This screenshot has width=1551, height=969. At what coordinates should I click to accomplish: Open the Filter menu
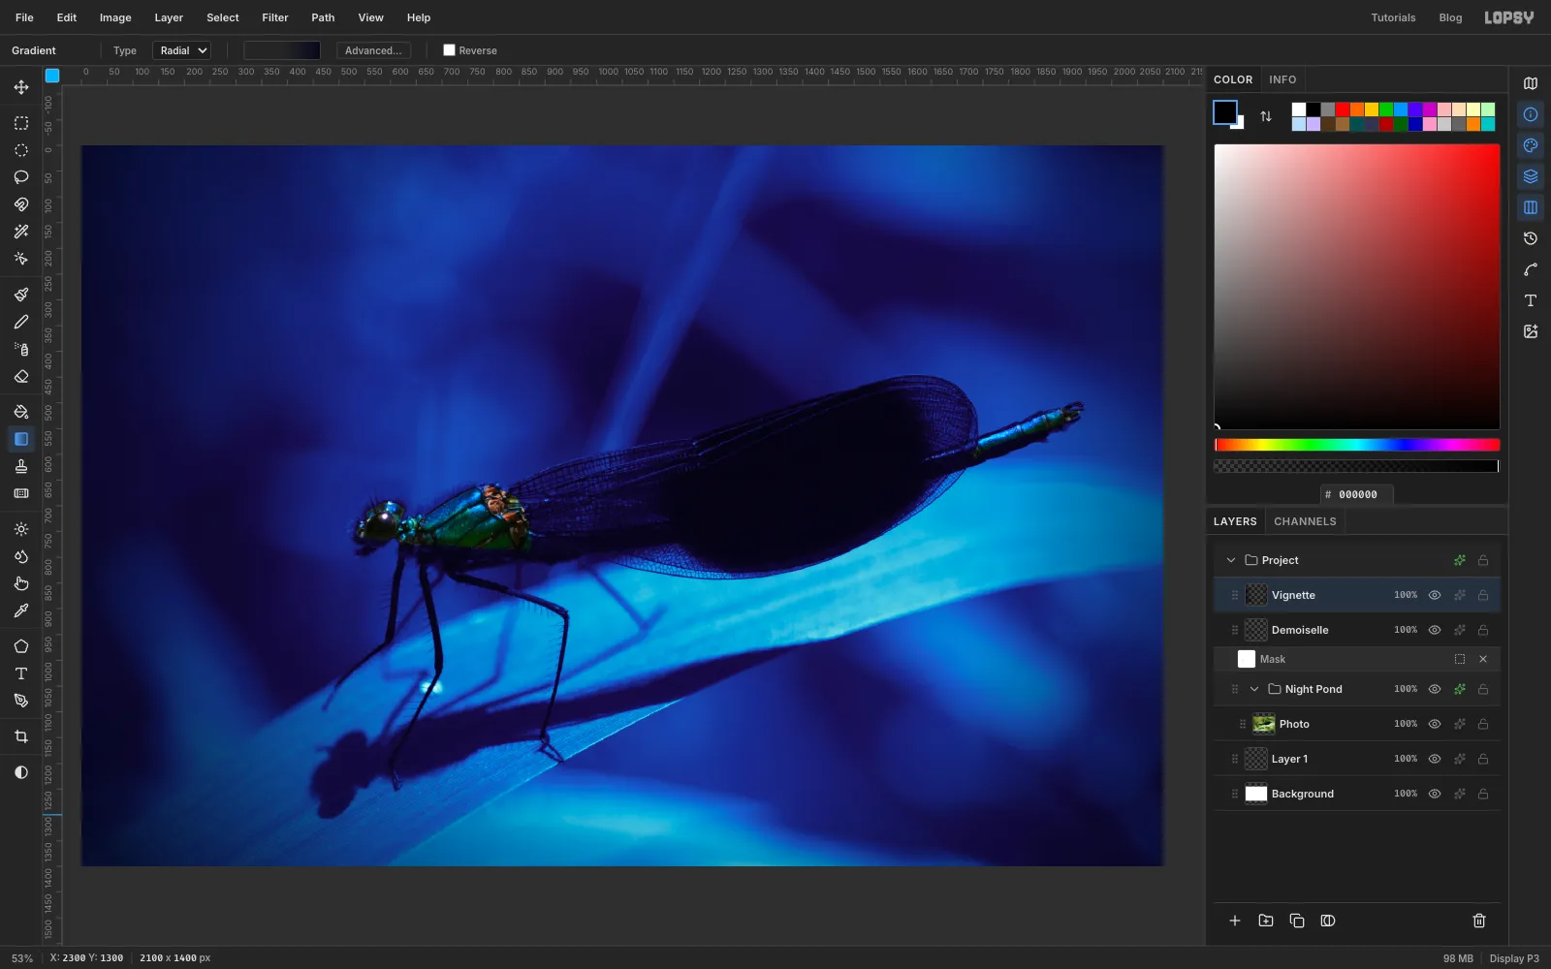click(275, 17)
